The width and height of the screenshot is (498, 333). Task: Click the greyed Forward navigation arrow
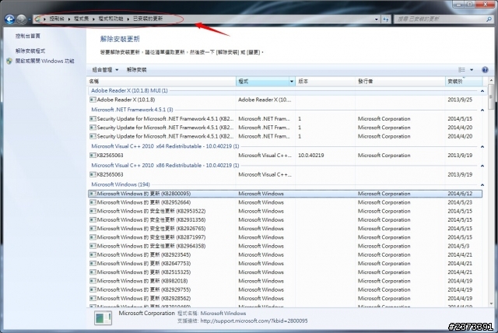(21, 19)
